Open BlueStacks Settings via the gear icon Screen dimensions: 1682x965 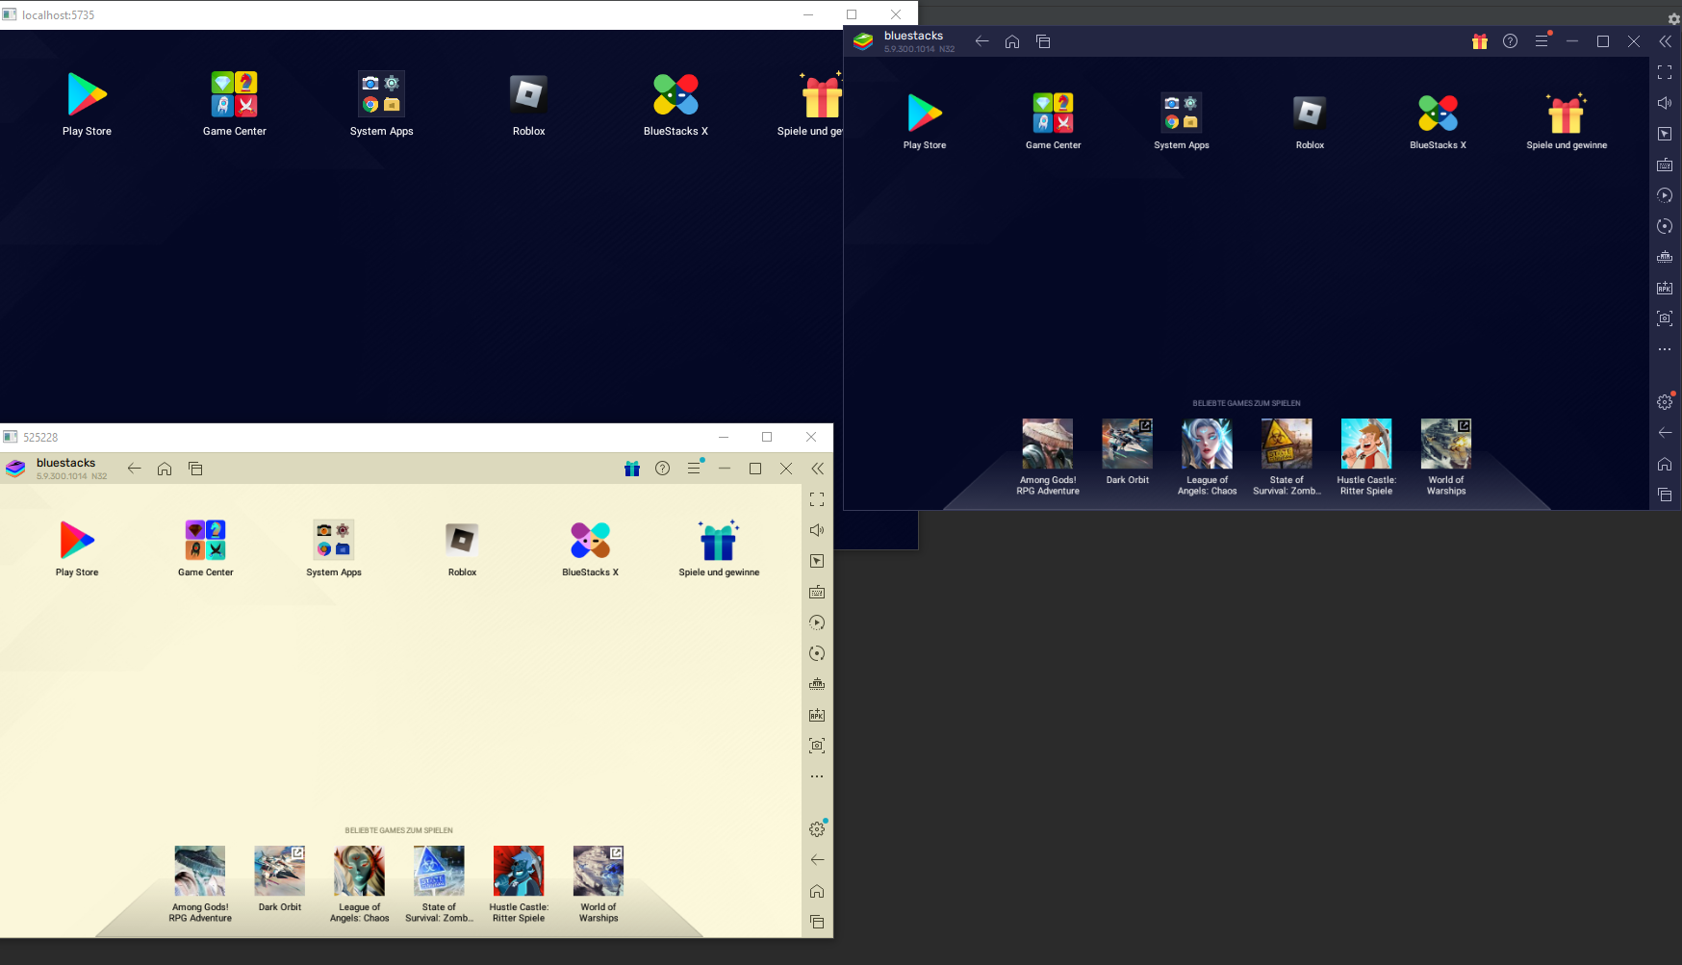tap(1665, 402)
